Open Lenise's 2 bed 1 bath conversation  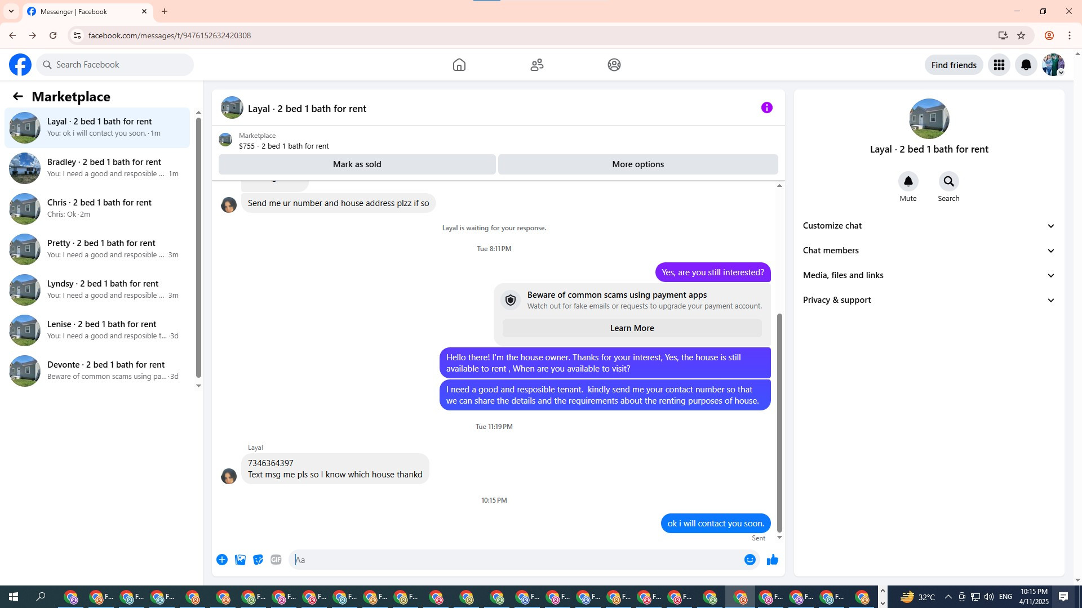pyautogui.click(x=97, y=330)
